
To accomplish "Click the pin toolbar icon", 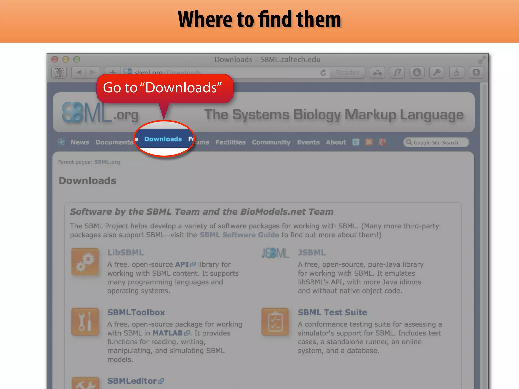I will pyautogui.click(x=437, y=73).
